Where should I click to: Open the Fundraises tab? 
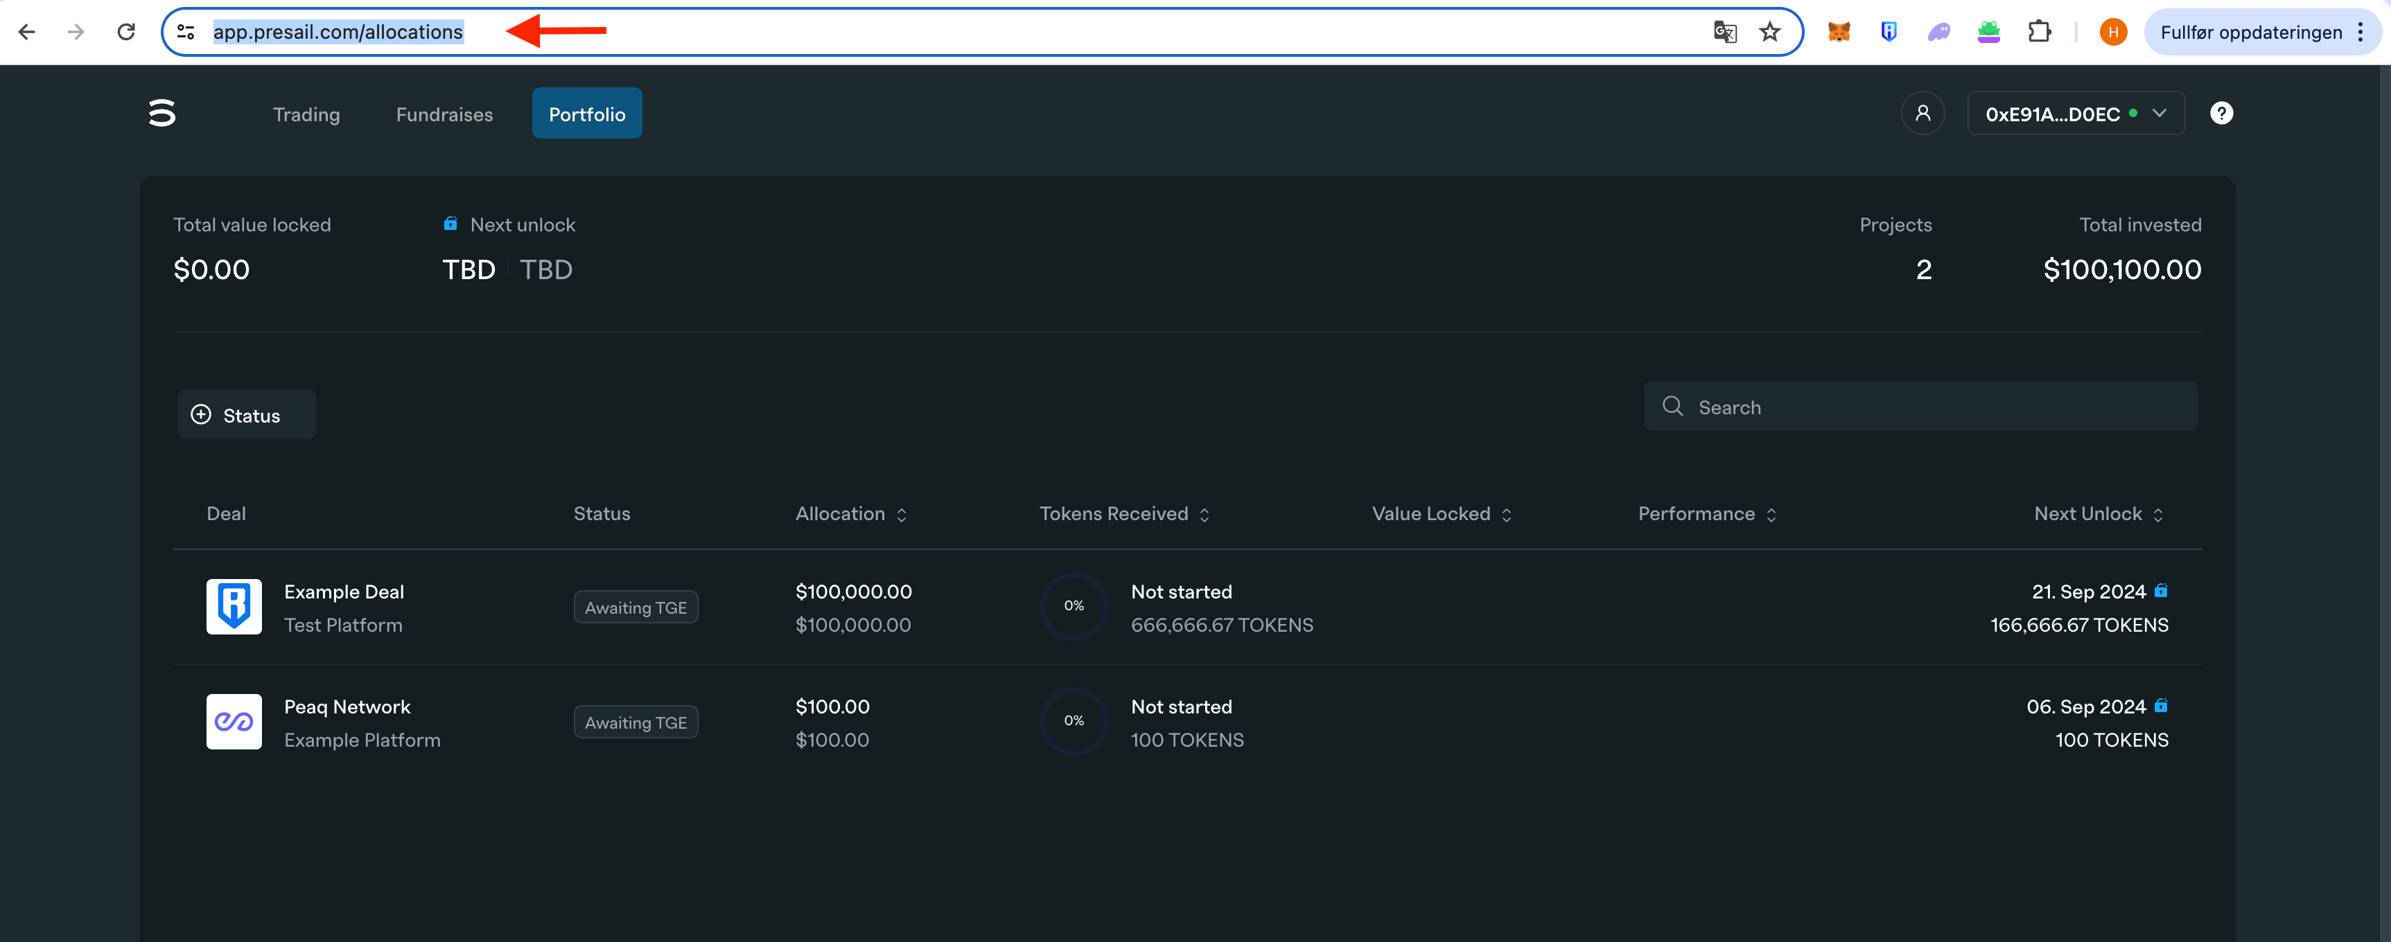pyautogui.click(x=445, y=114)
